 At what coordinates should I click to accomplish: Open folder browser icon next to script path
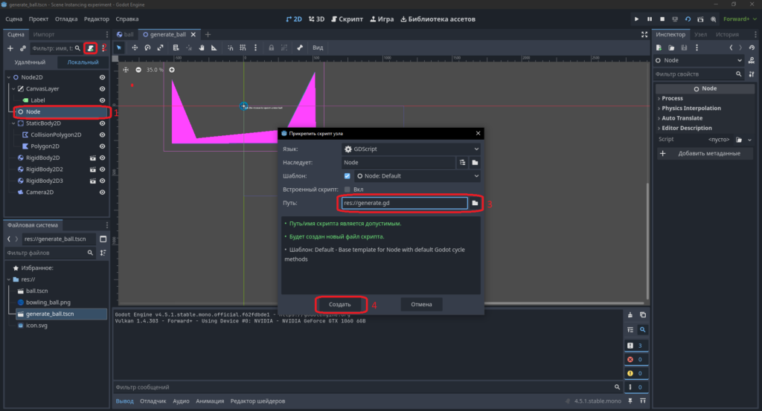[x=475, y=203]
